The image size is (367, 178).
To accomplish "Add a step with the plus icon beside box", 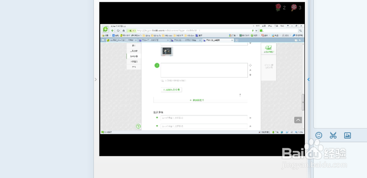I will point(250,75).
